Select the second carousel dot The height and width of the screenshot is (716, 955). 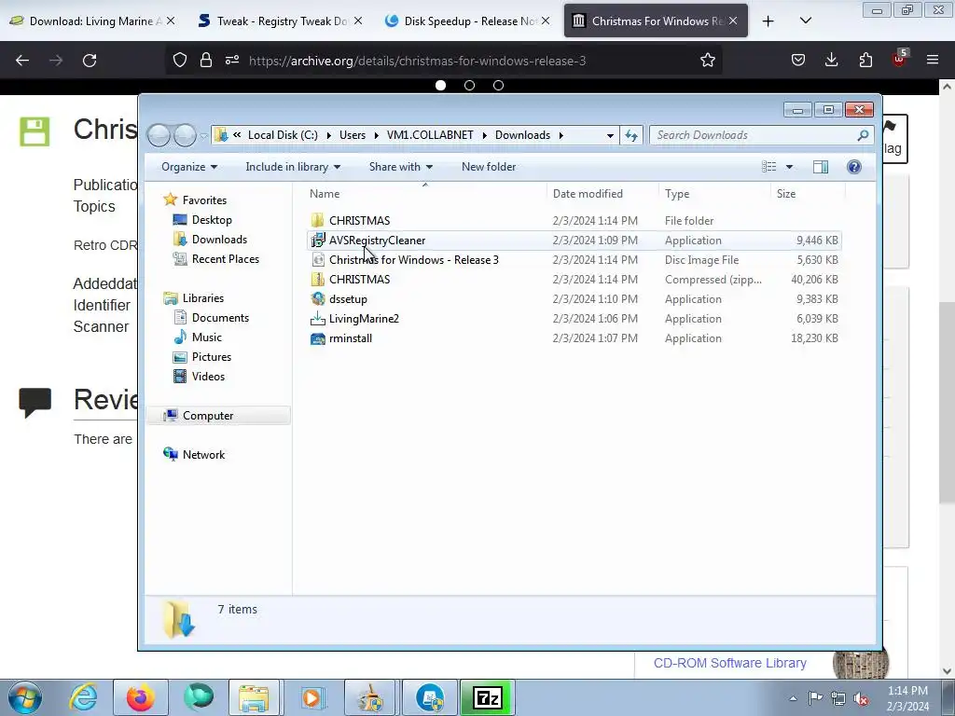click(469, 85)
